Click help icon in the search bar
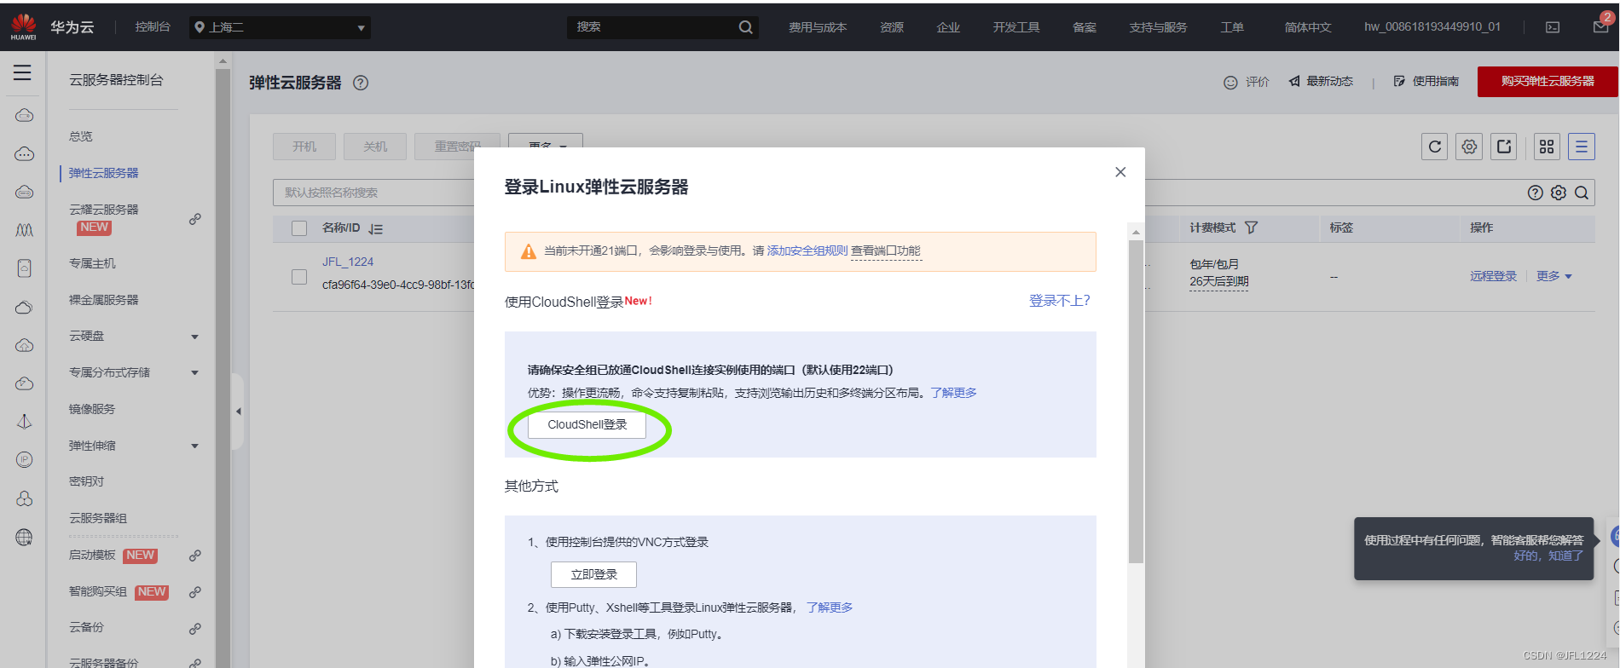Image resolution: width=1620 pixels, height=668 pixels. click(1536, 193)
